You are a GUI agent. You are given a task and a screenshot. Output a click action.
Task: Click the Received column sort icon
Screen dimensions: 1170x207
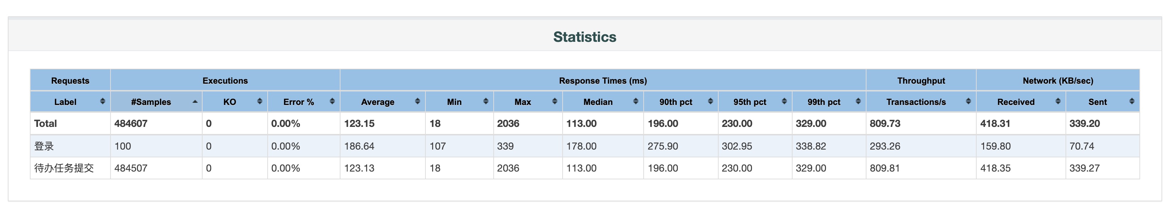coord(1058,101)
